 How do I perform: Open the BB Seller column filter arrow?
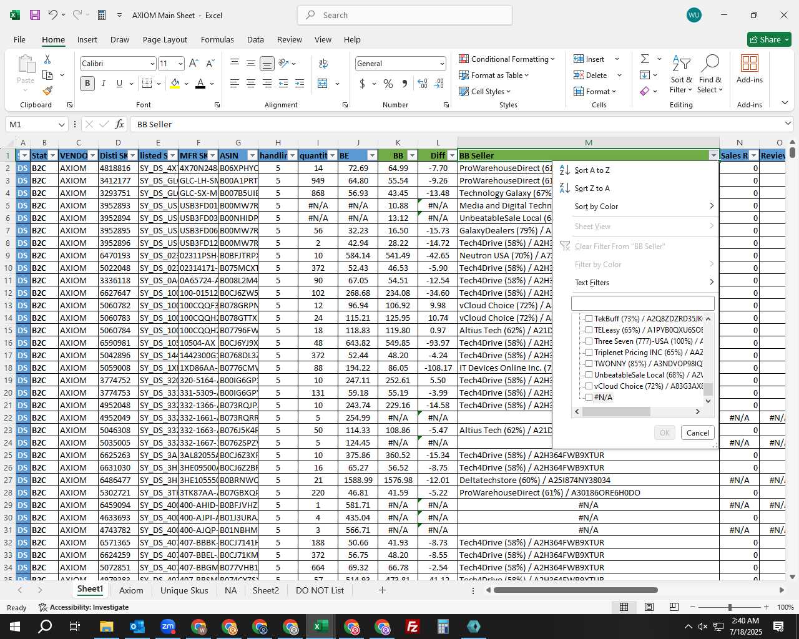(713, 155)
